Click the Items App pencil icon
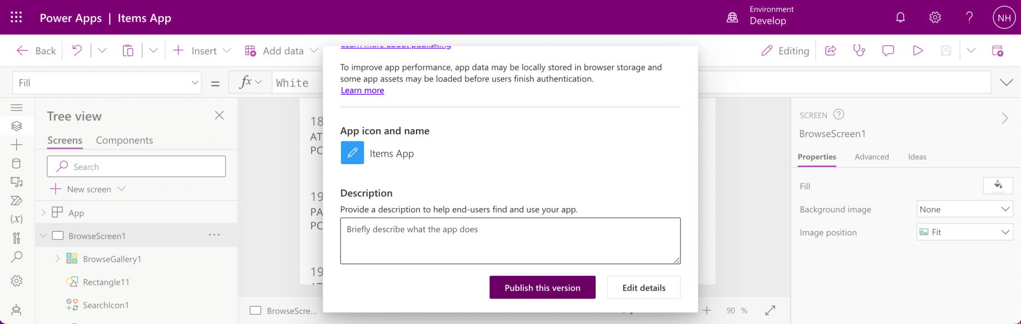Viewport: 1021px width, 324px height. tap(352, 153)
